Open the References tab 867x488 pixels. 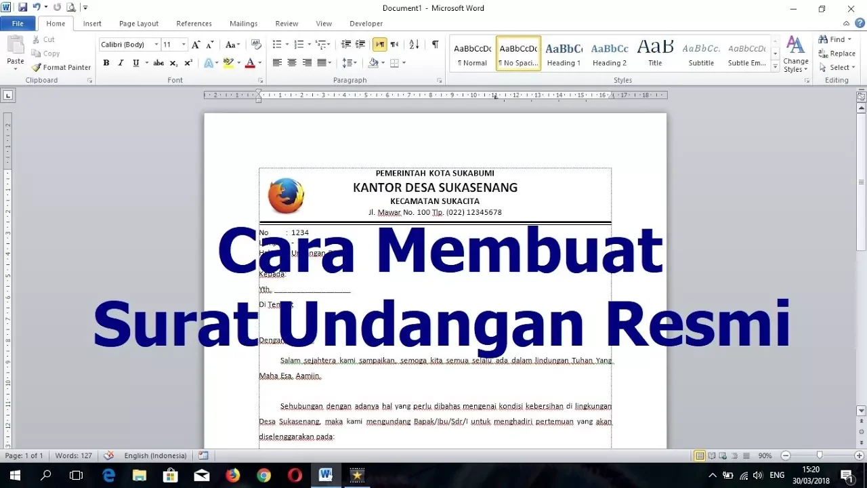pyautogui.click(x=194, y=24)
